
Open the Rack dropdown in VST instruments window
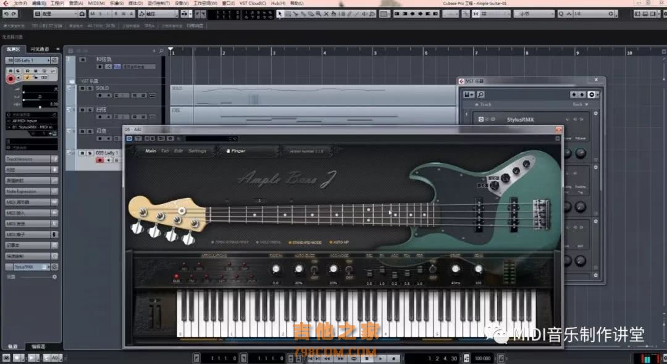click(580, 104)
